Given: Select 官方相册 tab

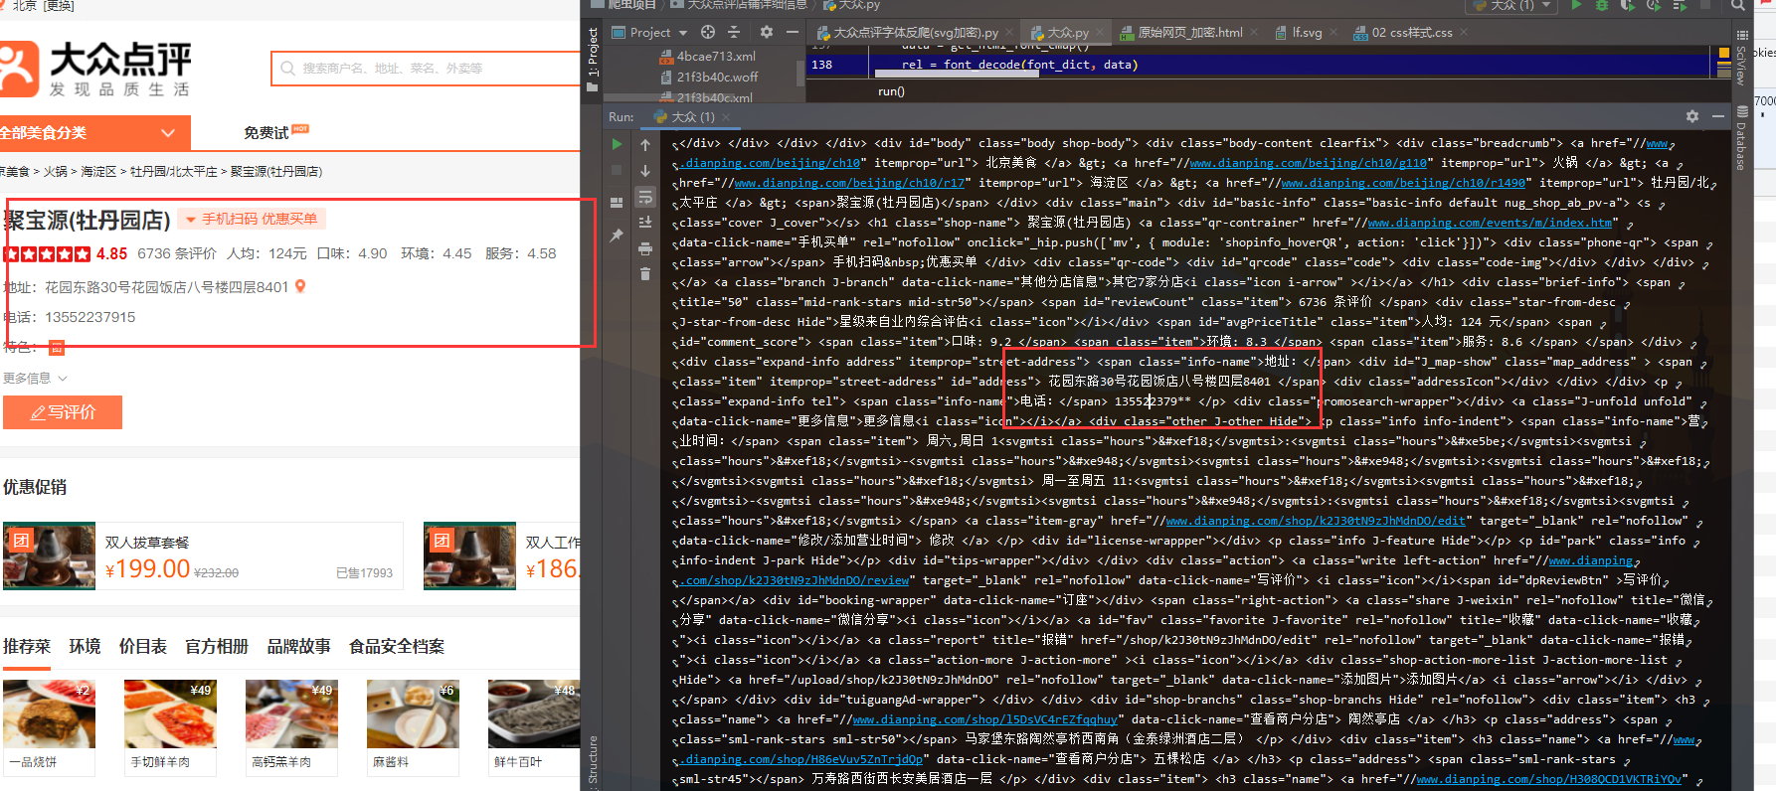Looking at the screenshot, I should tap(217, 647).
